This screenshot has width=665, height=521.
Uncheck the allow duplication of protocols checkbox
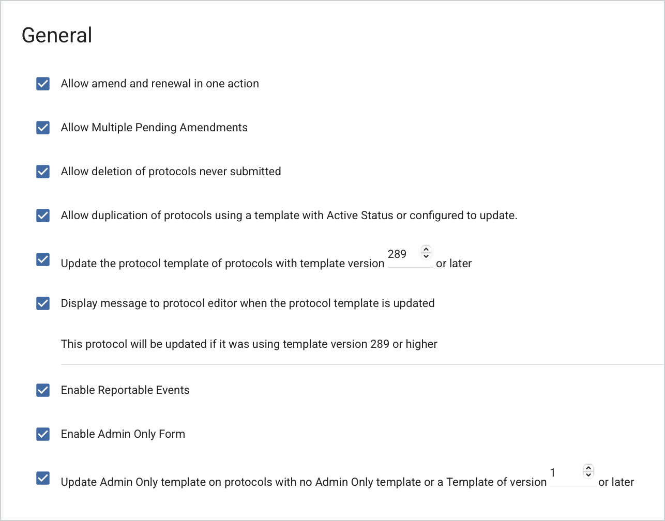[43, 216]
